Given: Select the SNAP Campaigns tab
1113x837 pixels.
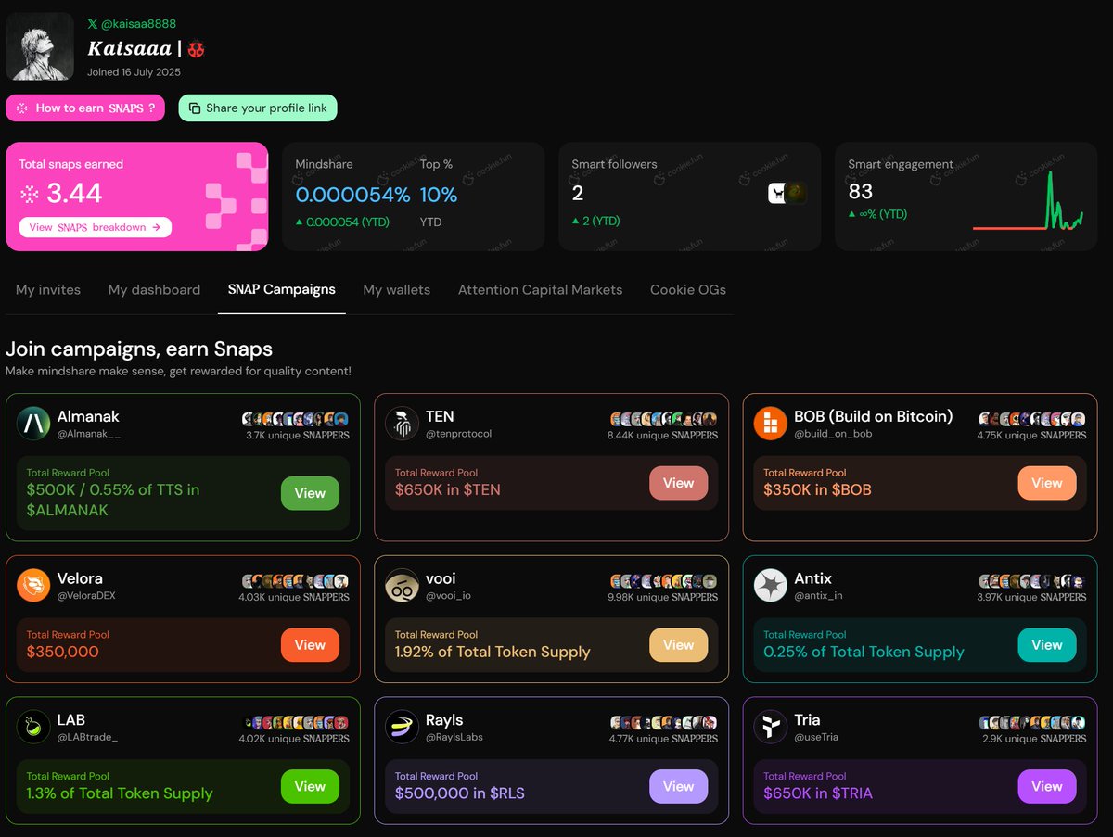Looking at the screenshot, I should (282, 289).
